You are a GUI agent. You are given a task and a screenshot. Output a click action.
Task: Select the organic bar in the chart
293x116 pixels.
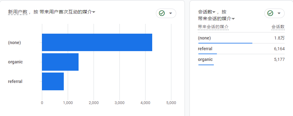coord(60,62)
